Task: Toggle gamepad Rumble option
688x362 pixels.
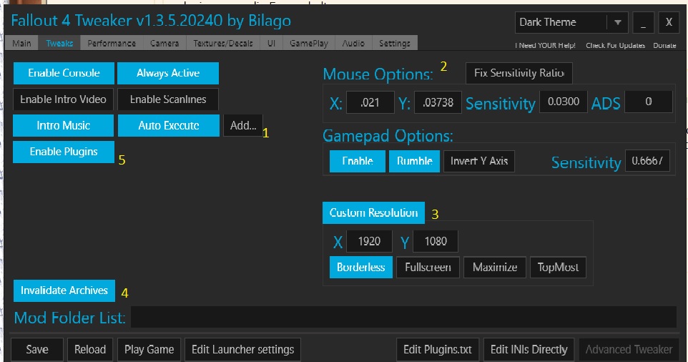Action: pyautogui.click(x=414, y=161)
